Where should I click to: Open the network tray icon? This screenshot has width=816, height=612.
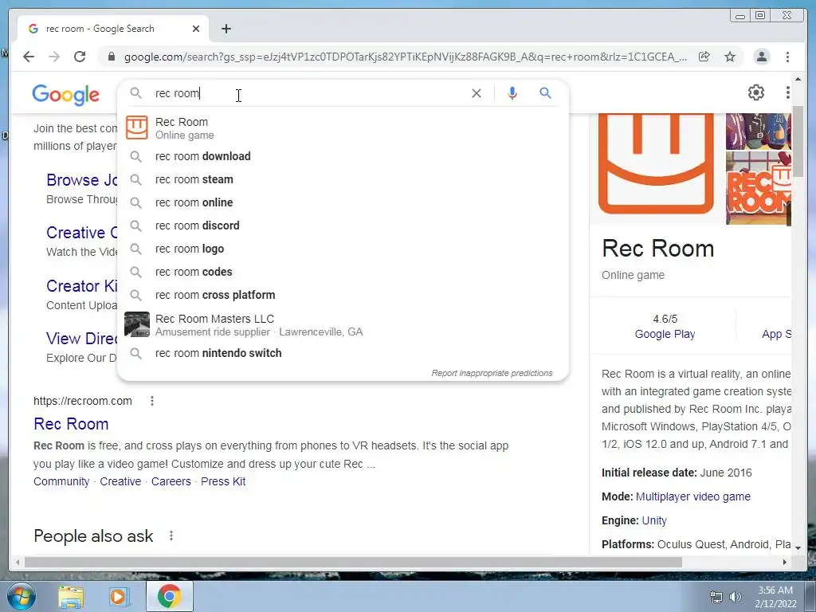(x=716, y=597)
